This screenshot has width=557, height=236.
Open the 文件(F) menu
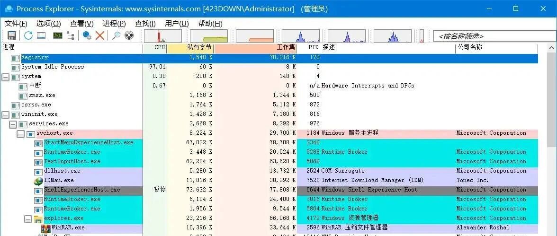16,24
